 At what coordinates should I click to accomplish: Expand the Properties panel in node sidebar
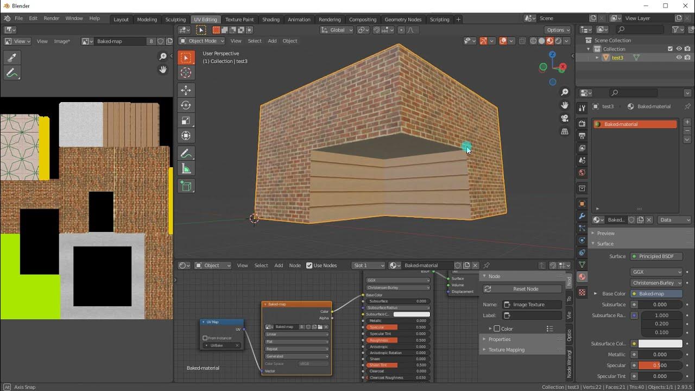click(x=499, y=339)
